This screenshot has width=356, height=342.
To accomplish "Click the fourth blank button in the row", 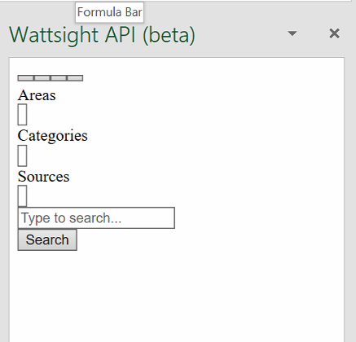I will (75, 78).
